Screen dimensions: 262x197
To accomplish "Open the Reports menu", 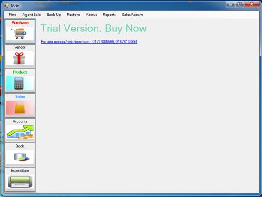I will tap(109, 15).
